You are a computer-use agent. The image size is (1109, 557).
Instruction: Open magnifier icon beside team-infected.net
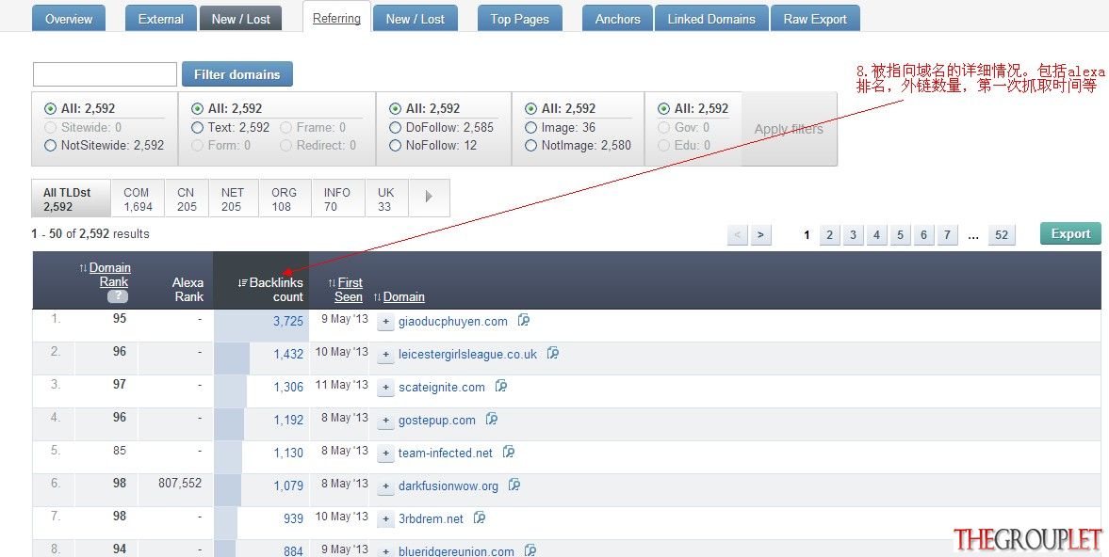[x=509, y=452]
